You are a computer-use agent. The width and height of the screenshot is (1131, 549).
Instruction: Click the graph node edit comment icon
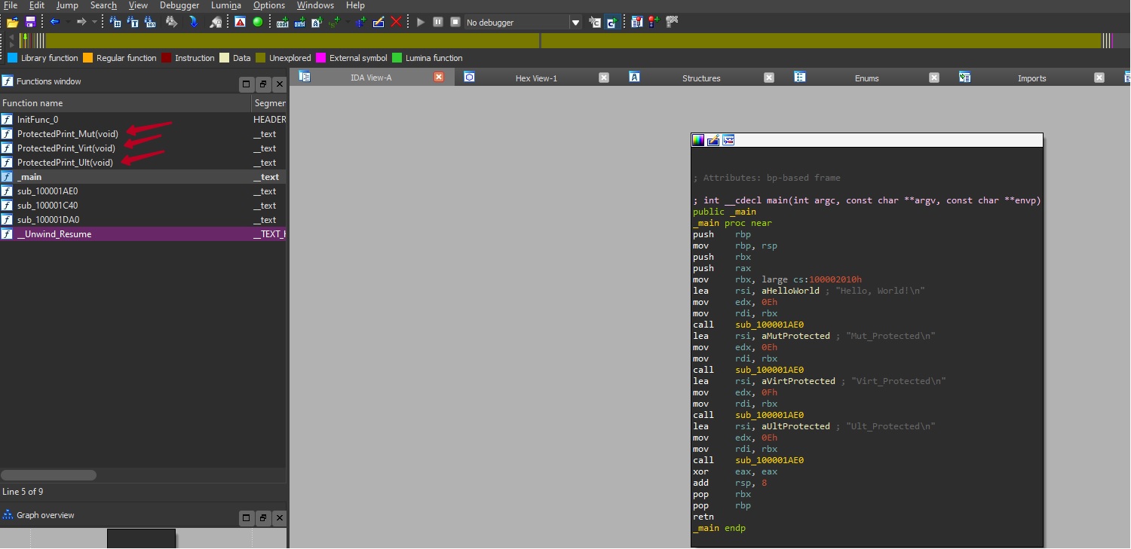click(713, 140)
